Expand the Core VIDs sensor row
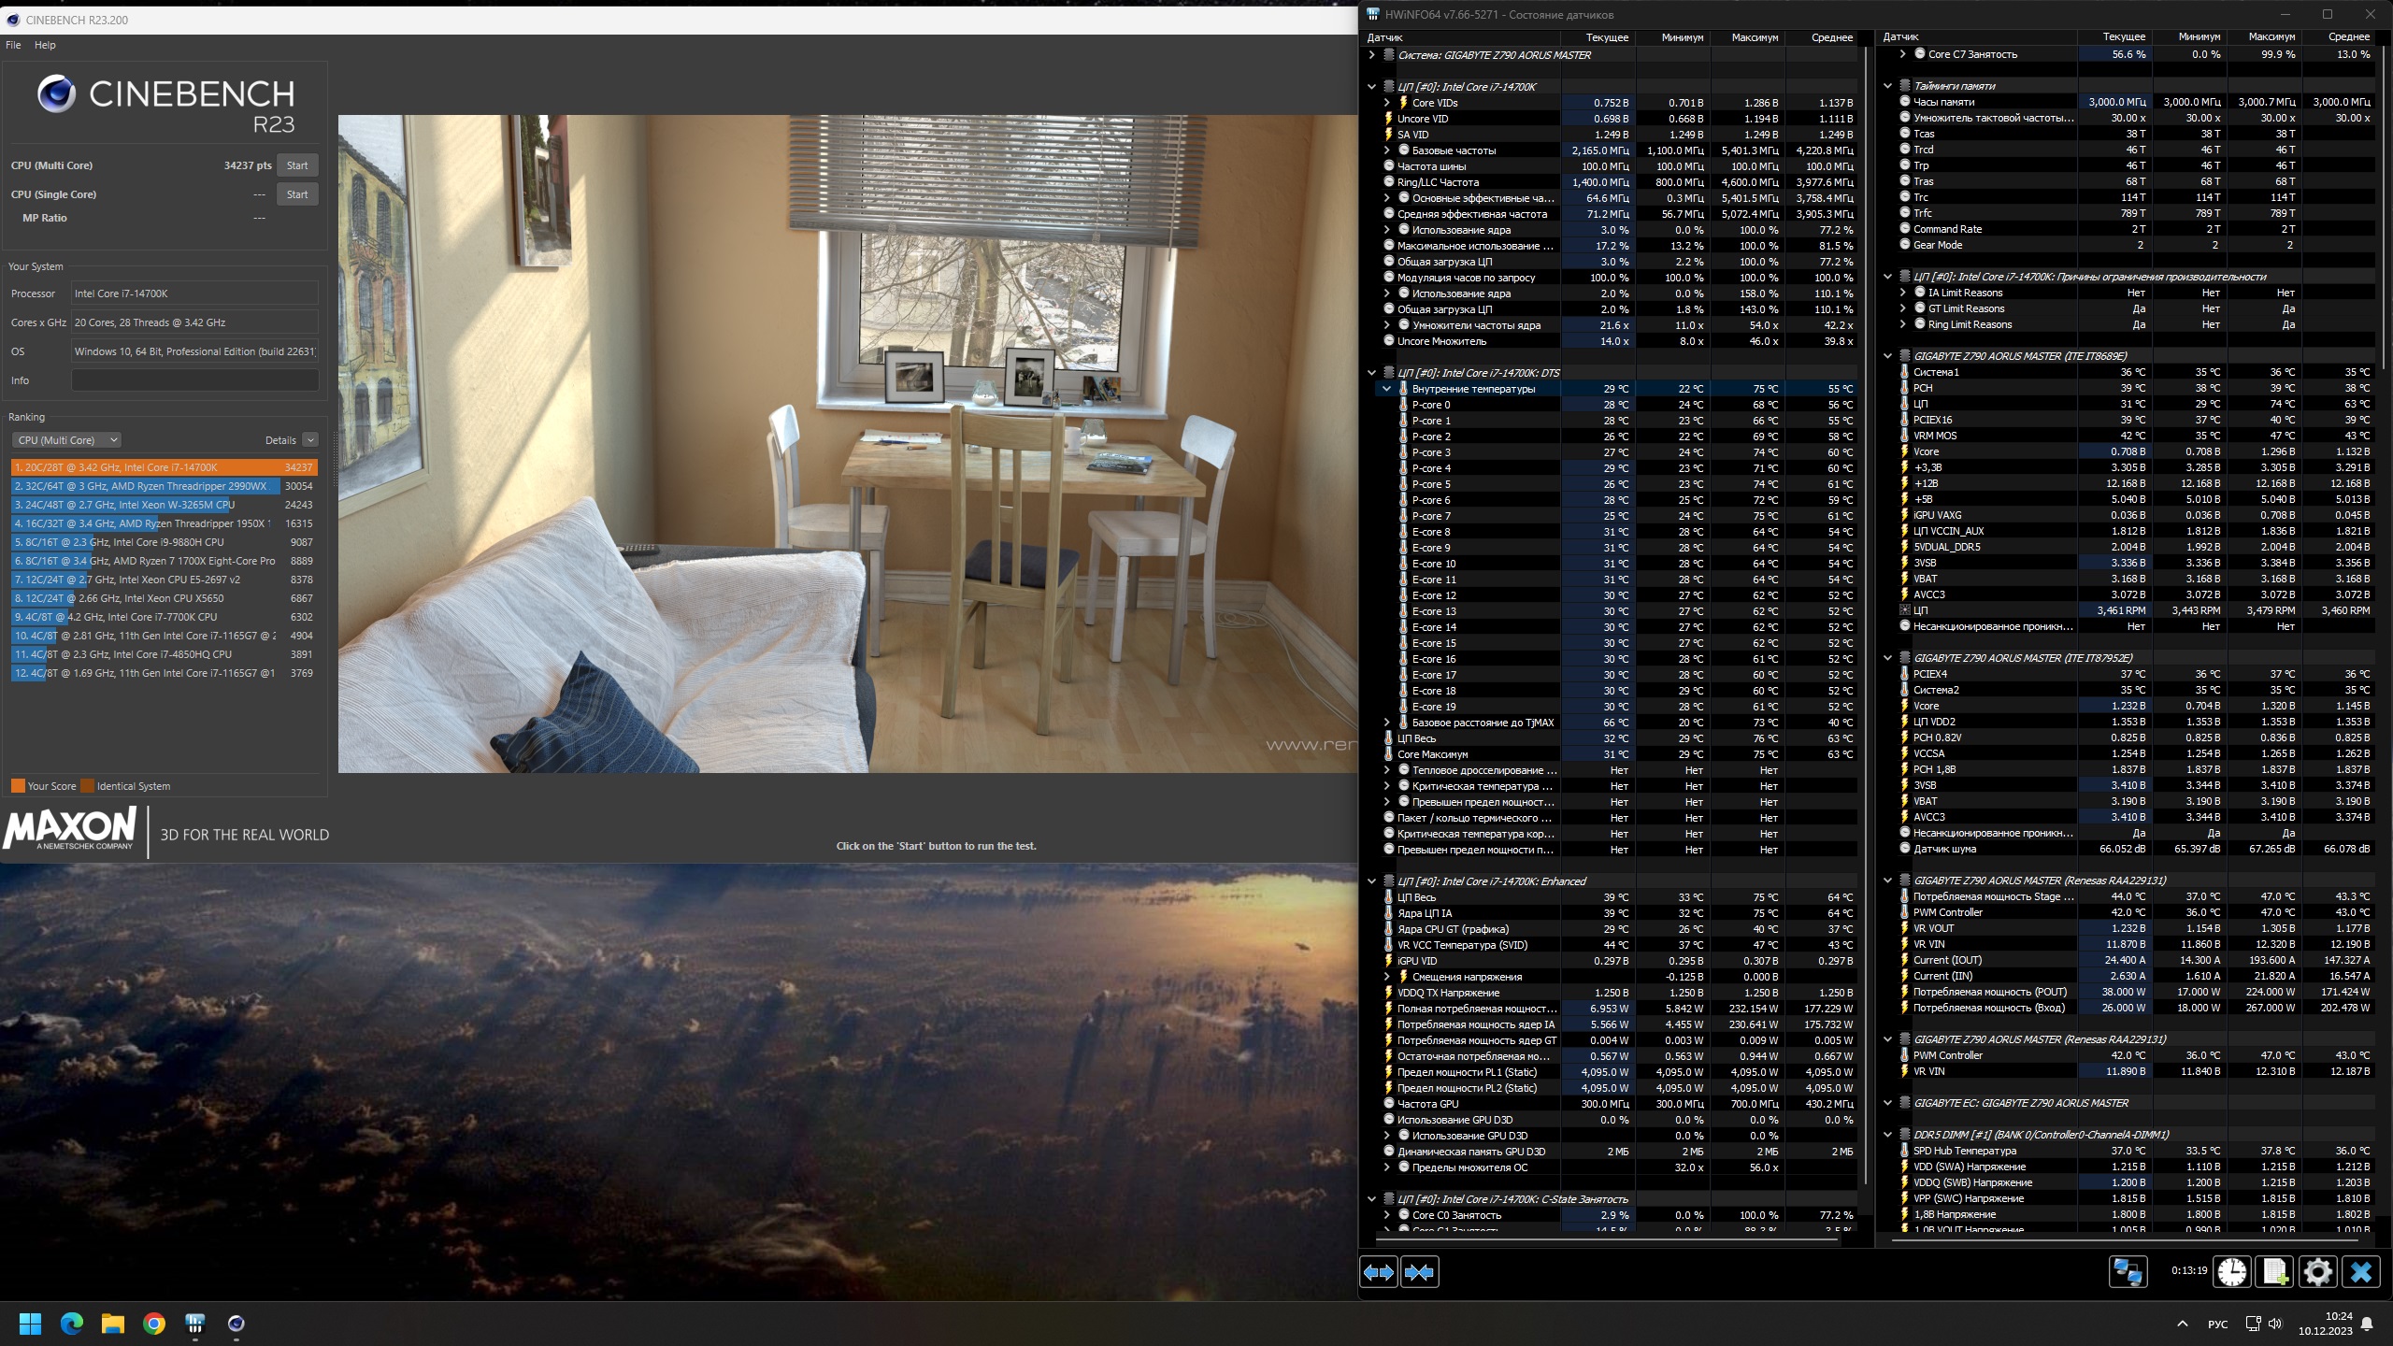This screenshot has height=1346, width=2393. (x=1387, y=103)
